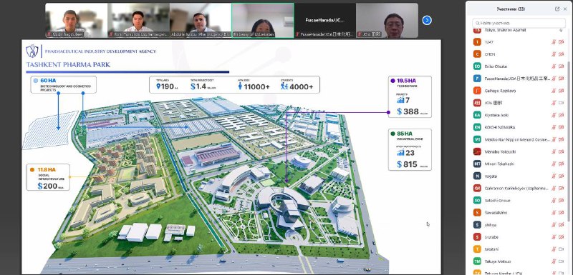Viewport: 573px width, 275px height.
Task: Click camera-off icon for Eriko Otsuka
Action: tap(562, 66)
